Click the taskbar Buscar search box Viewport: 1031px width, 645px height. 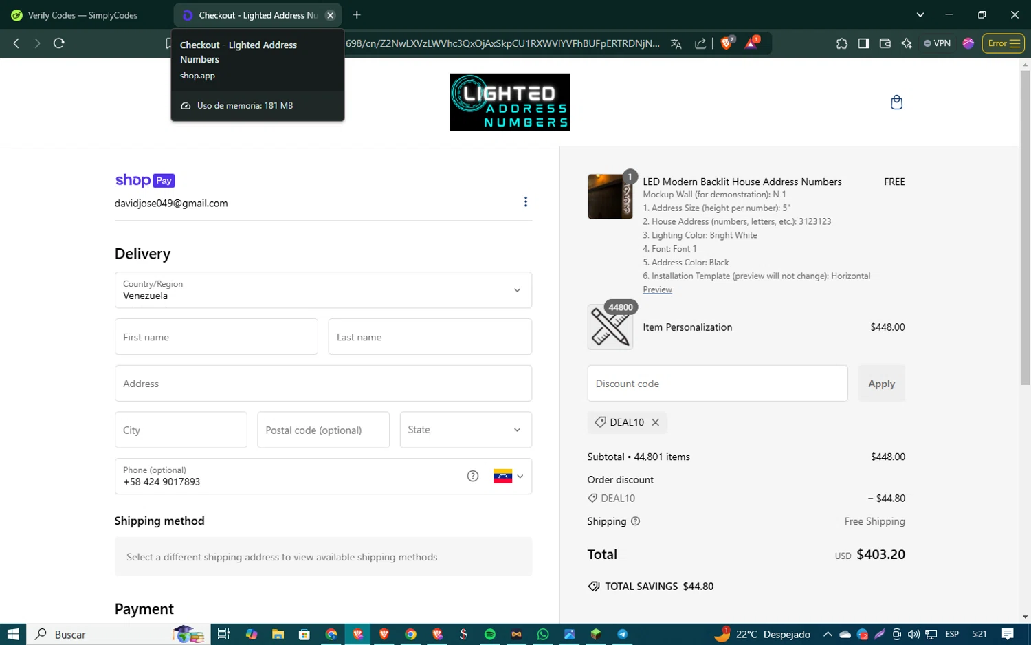(118, 634)
